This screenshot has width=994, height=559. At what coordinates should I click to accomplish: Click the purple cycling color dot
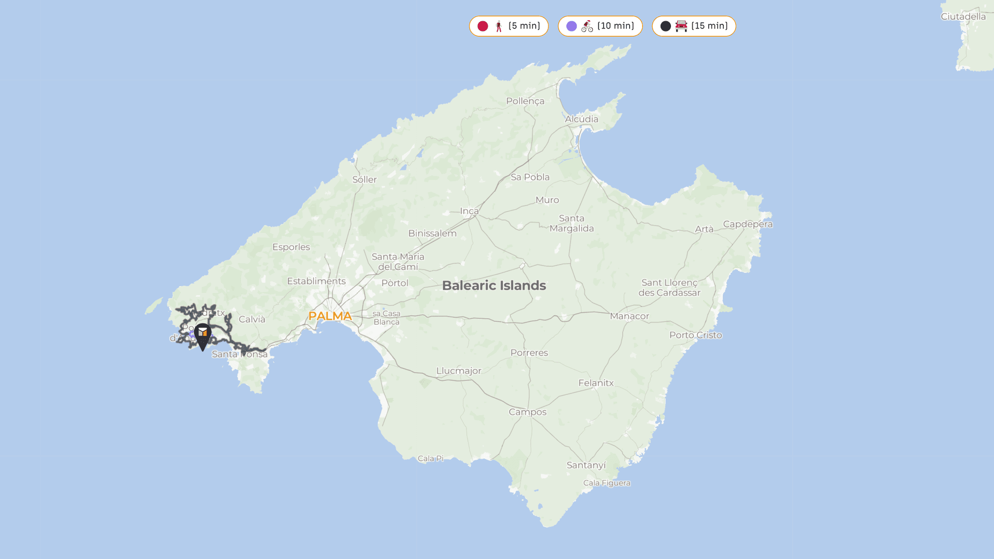tap(572, 26)
